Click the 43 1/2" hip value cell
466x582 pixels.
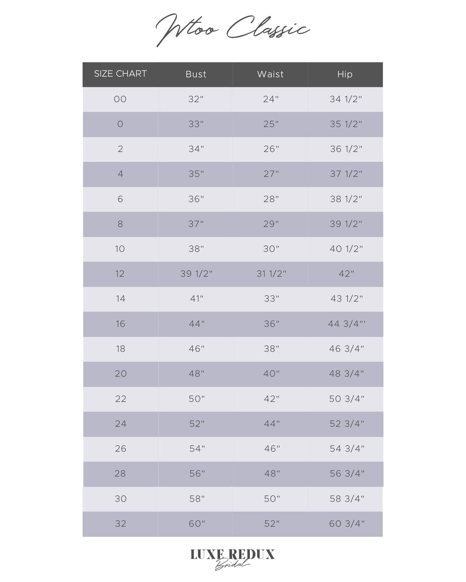point(346,299)
